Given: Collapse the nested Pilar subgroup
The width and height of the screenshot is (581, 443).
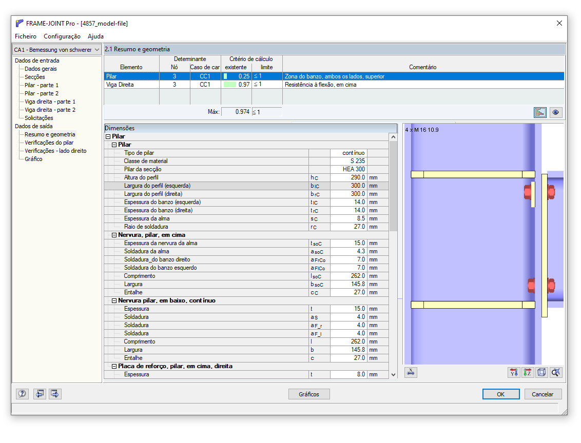Looking at the screenshot, I should (x=114, y=145).
